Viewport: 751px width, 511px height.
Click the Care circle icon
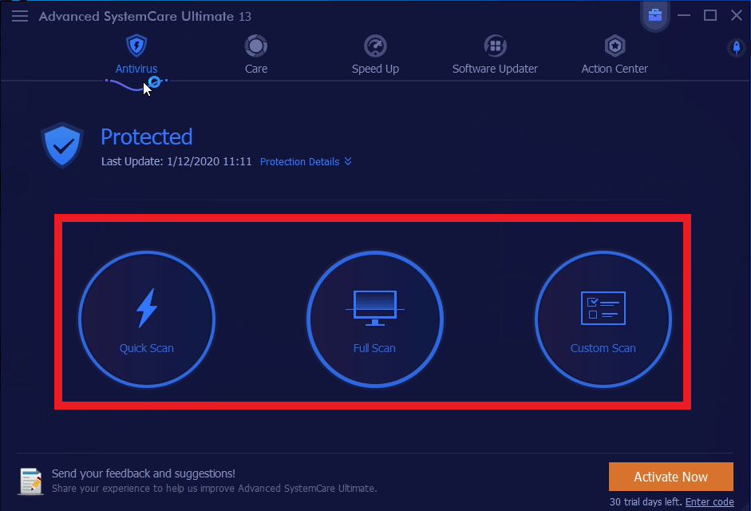click(256, 46)
